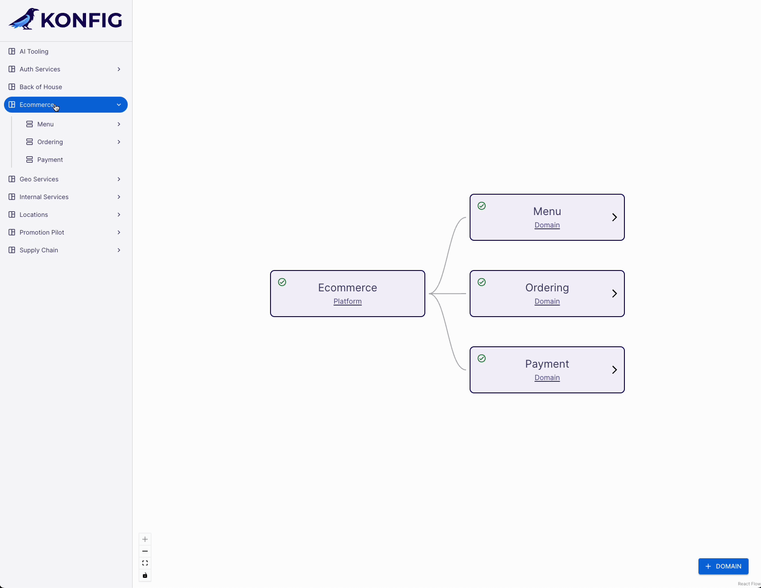Click the zoom in plus control
The width and height of the screenshot is (761, 588).
pos(145,539)
